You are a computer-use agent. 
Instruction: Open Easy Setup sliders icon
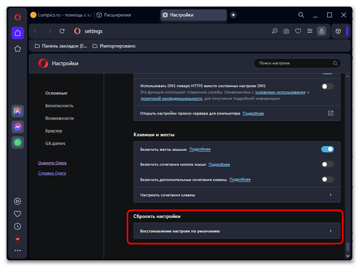coord(310,31)
